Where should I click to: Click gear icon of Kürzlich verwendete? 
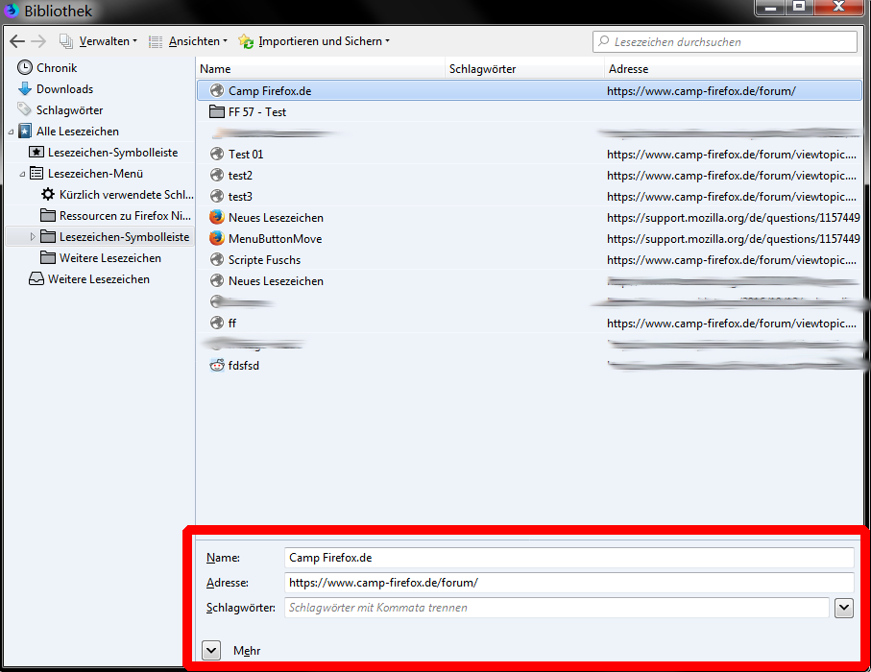tap(48, 194)
